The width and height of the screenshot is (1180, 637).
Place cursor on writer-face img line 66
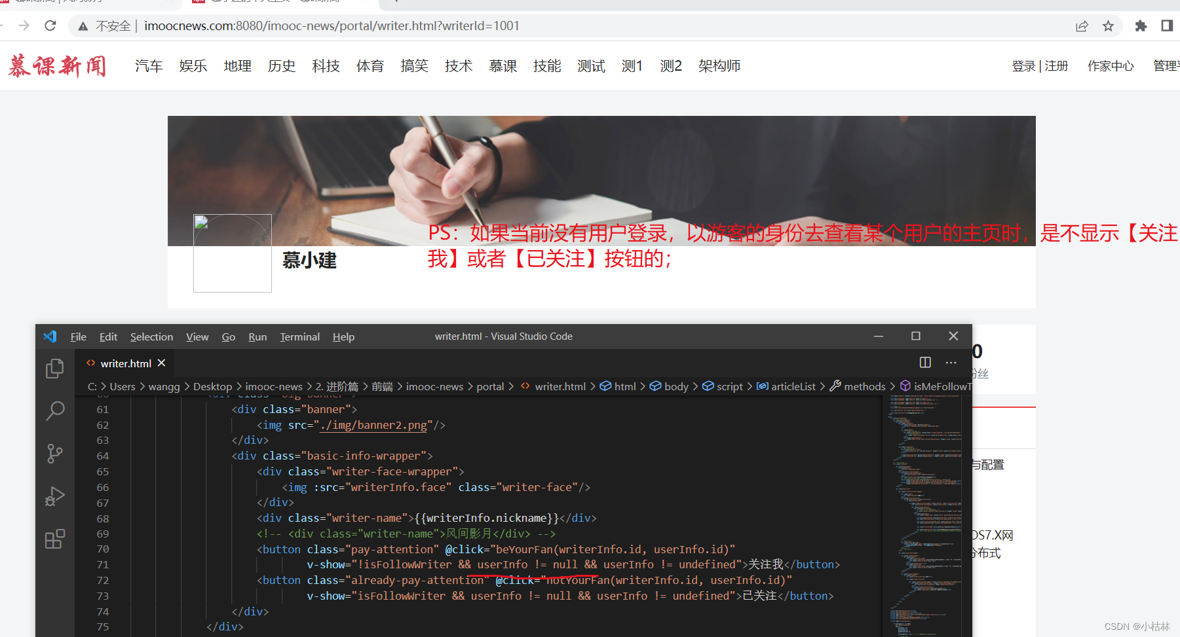pos(436,487)
